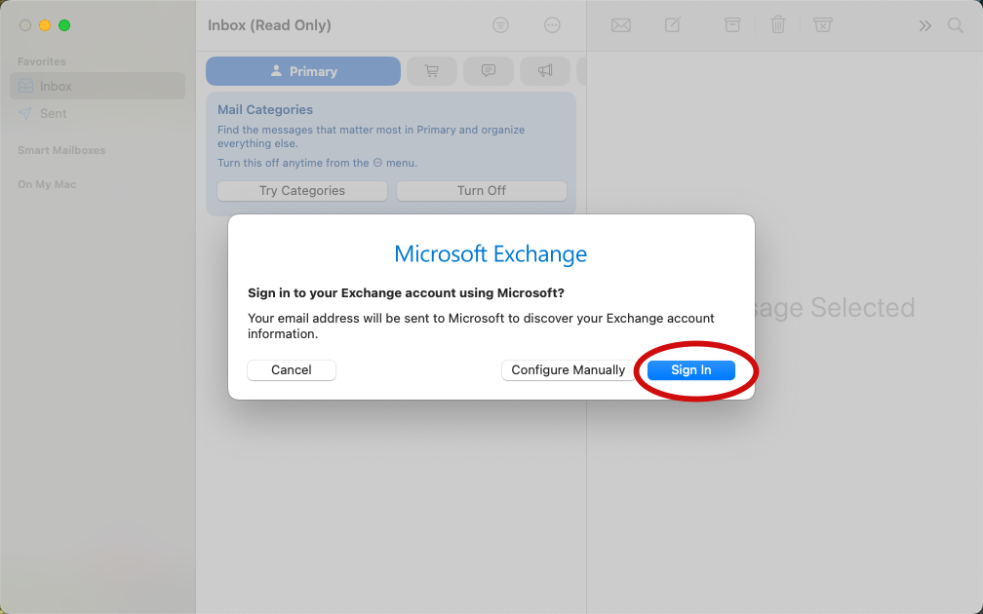This screenshot has width=983, height=614.
Task: Click the Get Mail envelope icon
Action: (x=620, y=25)
